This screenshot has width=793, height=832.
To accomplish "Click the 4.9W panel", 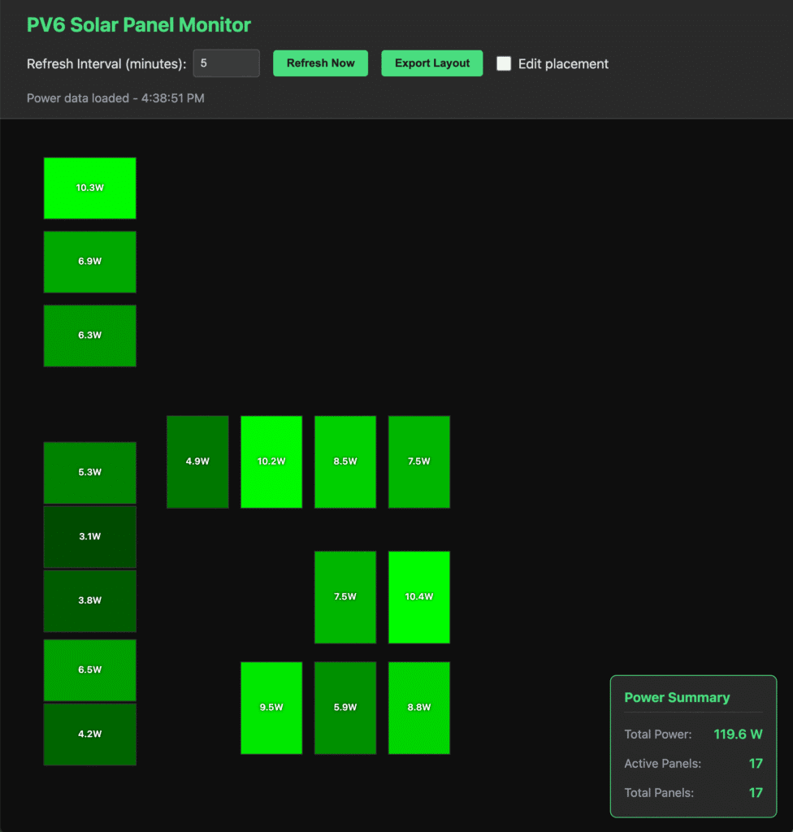I will pyautogui.click(x=197, y=461).
